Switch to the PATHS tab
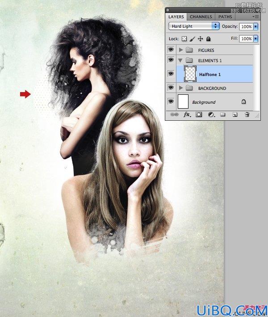Viewport: 268px width, 317px height. 225,17
